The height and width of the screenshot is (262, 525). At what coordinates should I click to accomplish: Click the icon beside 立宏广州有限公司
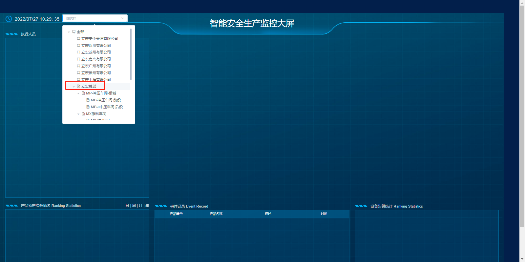click(78, 66)
